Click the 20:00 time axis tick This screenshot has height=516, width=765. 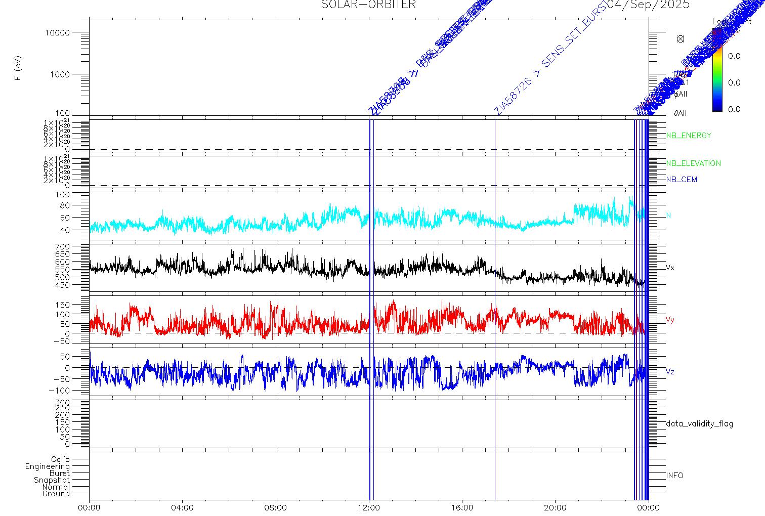pyautogui.click(x=555, y=507)
